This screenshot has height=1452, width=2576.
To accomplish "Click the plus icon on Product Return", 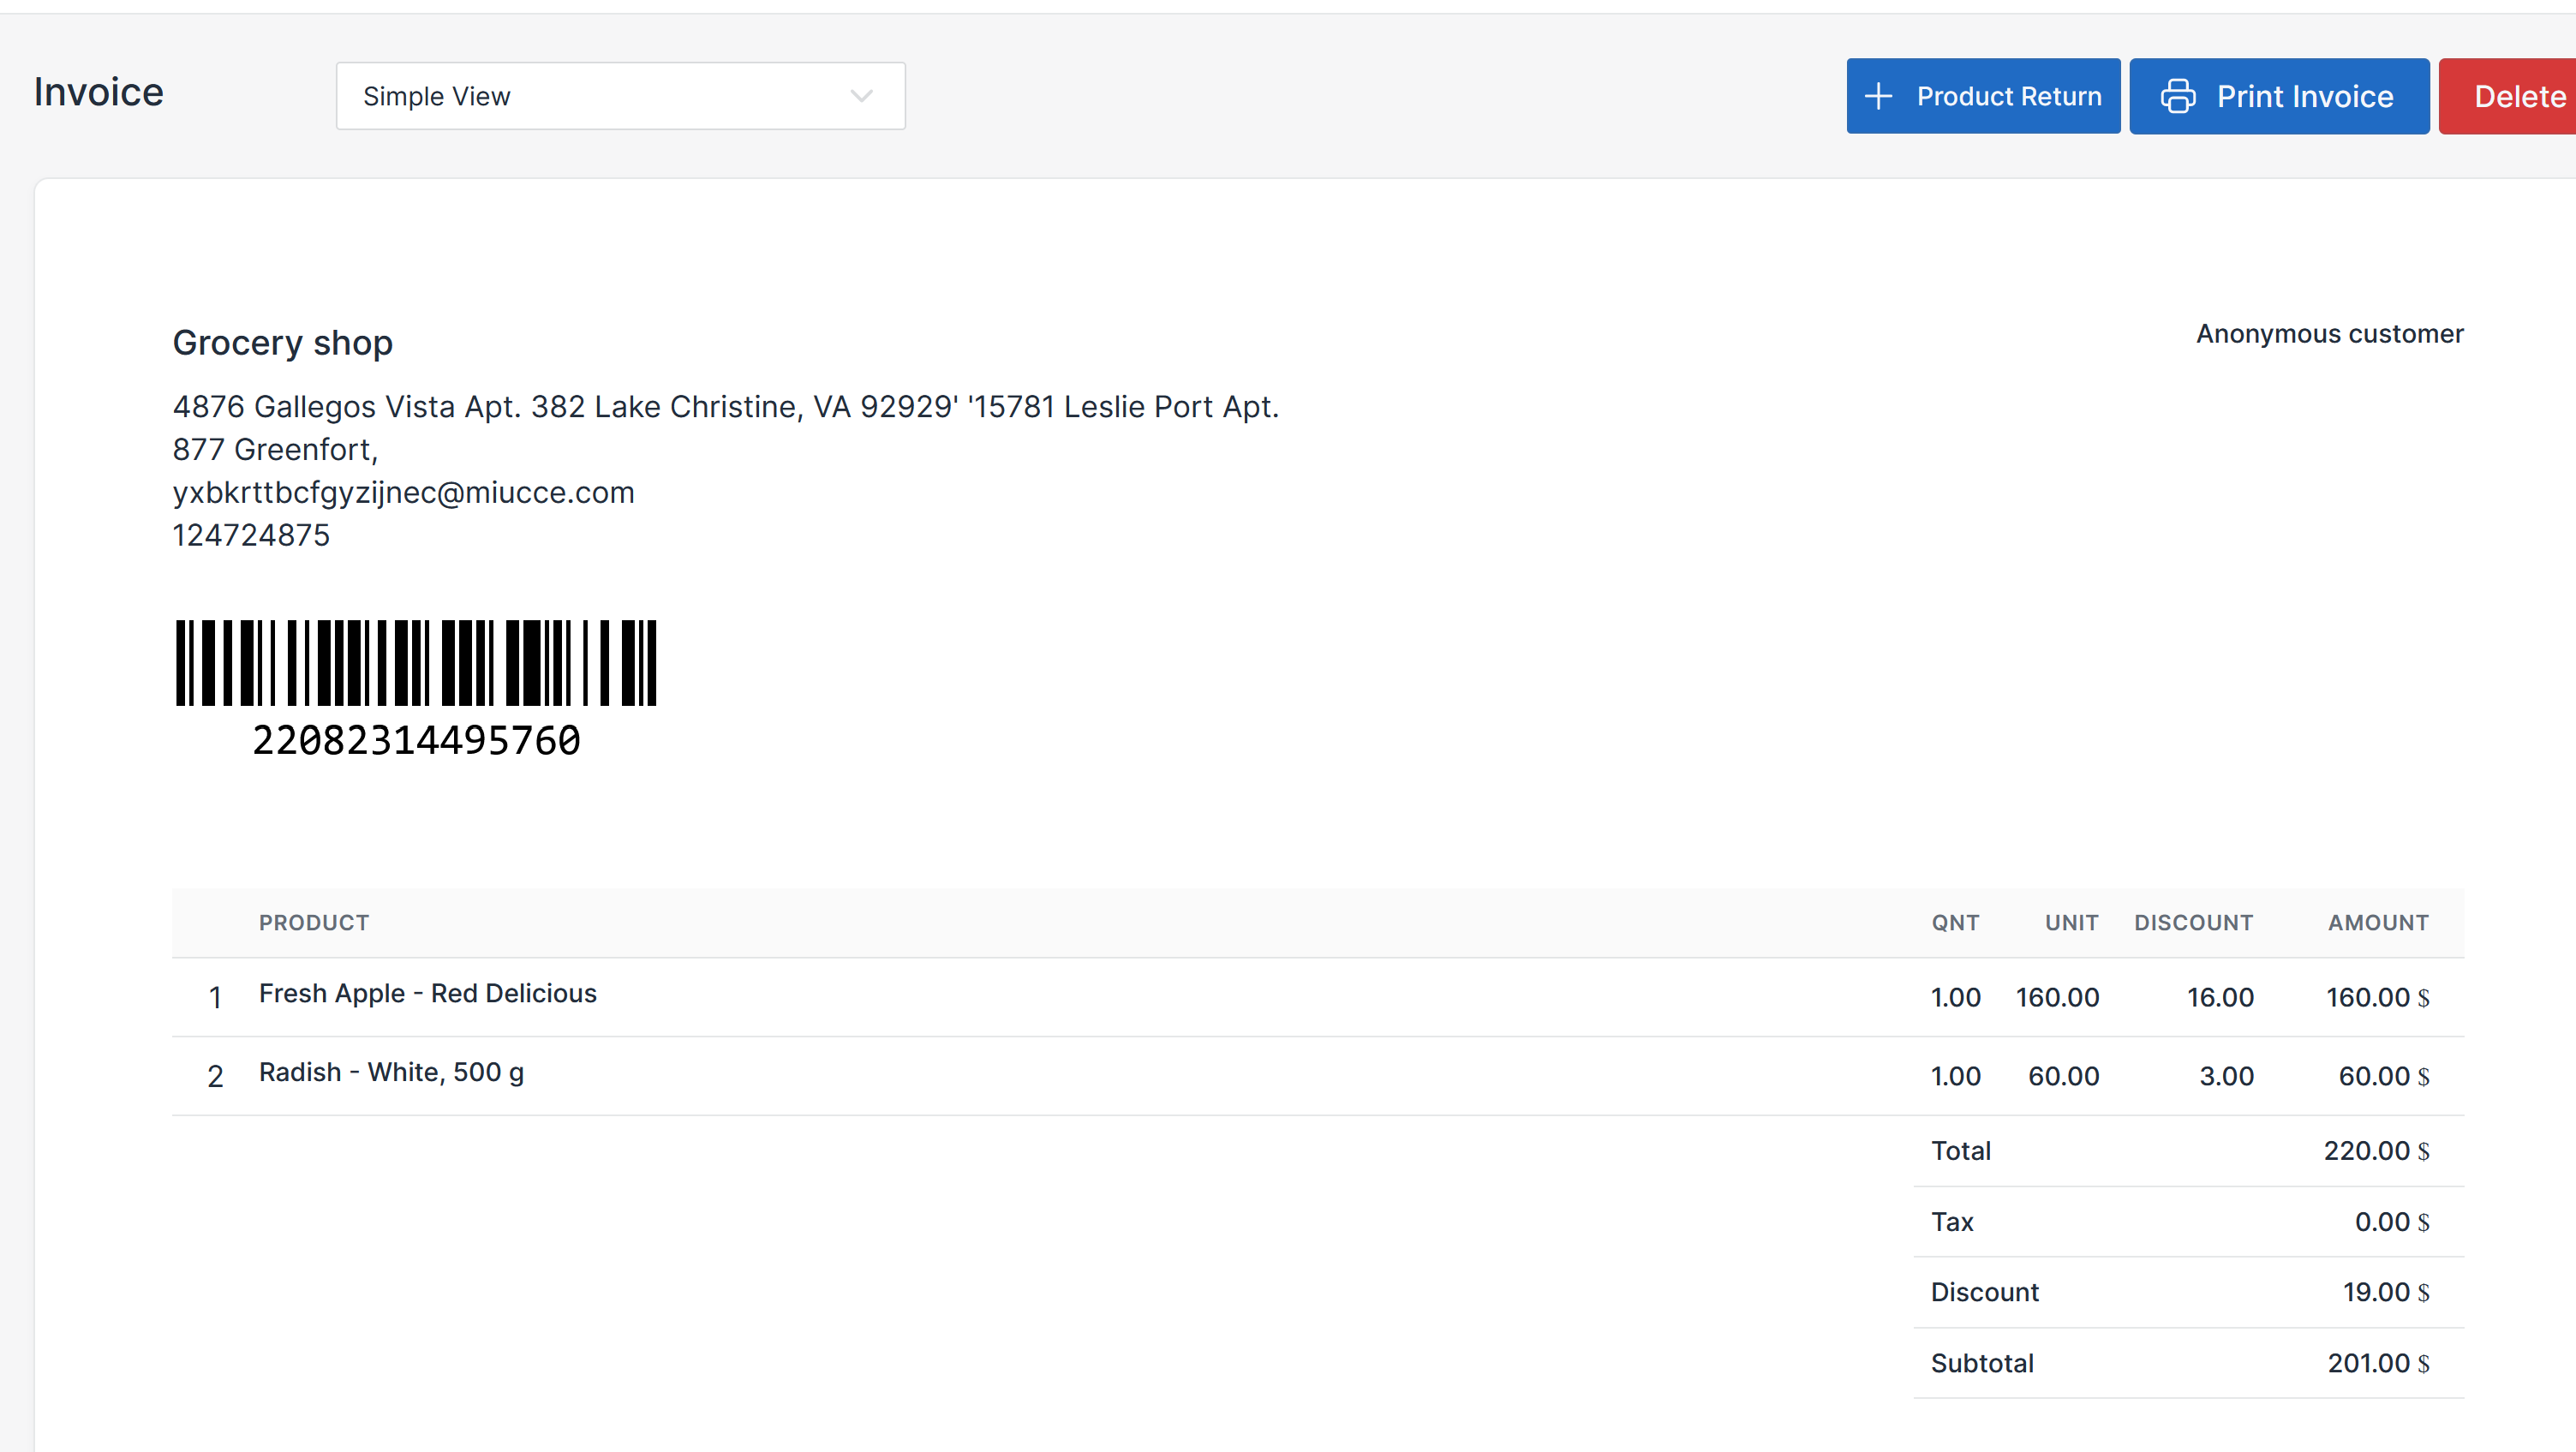I will 1878,96.
